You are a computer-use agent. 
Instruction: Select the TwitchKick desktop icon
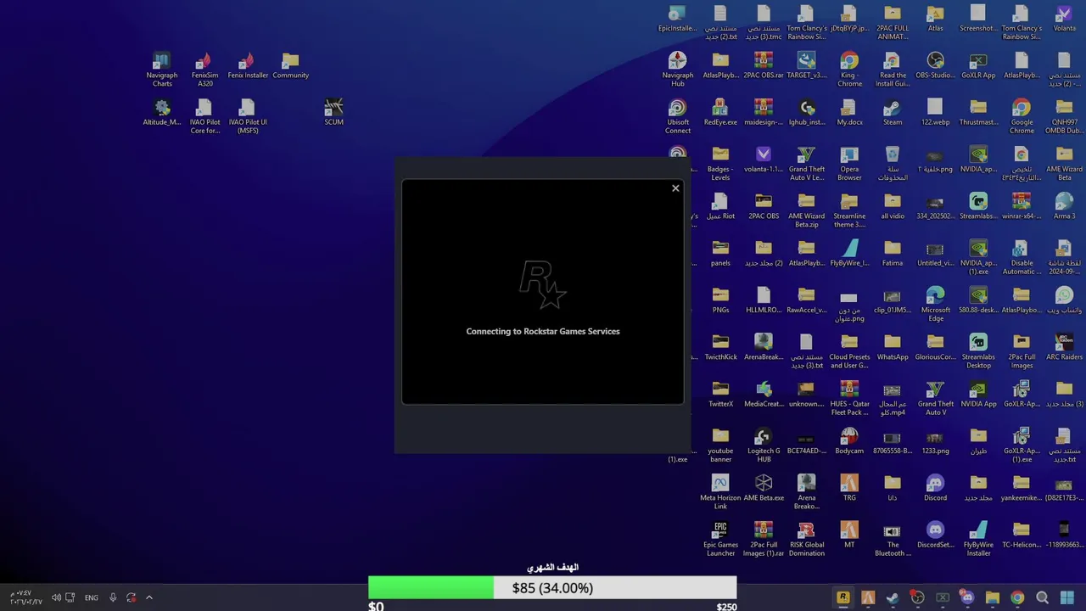click(720, 348)
